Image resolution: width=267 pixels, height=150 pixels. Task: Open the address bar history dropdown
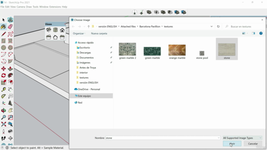click(212, 27)
